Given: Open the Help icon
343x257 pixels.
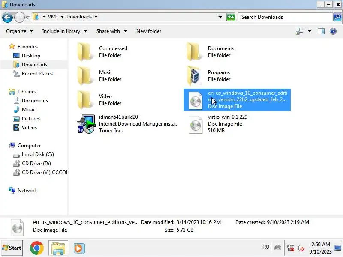Looking at the screenshot, I should 333,31.
